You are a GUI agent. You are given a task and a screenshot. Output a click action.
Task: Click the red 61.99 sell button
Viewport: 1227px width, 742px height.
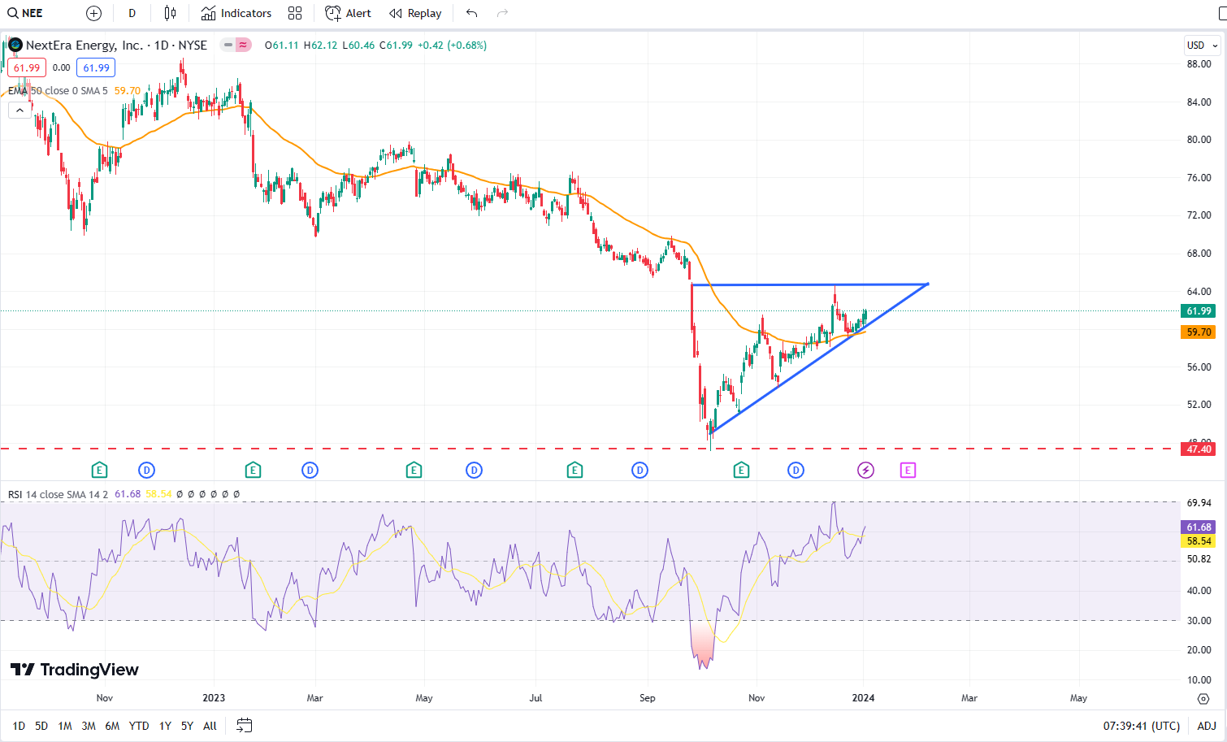point(27,68)
